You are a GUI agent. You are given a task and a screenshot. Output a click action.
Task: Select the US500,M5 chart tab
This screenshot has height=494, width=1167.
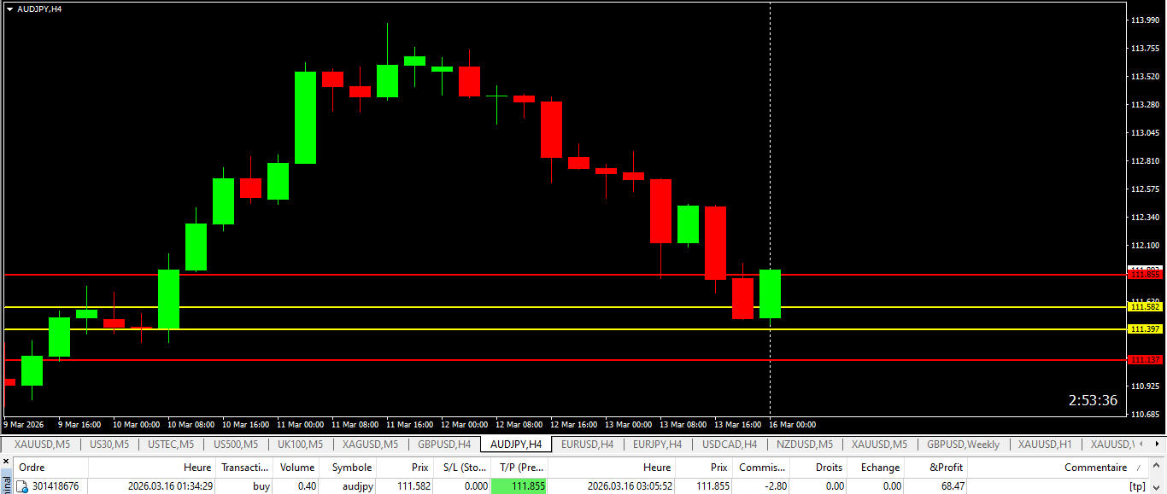point(235,445)
